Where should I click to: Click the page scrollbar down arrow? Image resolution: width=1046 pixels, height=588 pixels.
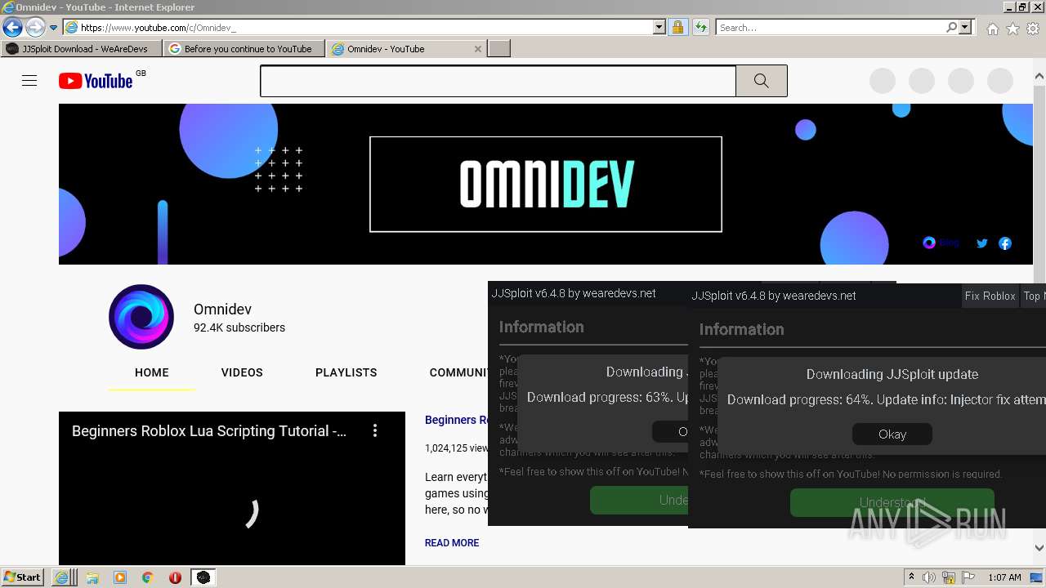1039,548
